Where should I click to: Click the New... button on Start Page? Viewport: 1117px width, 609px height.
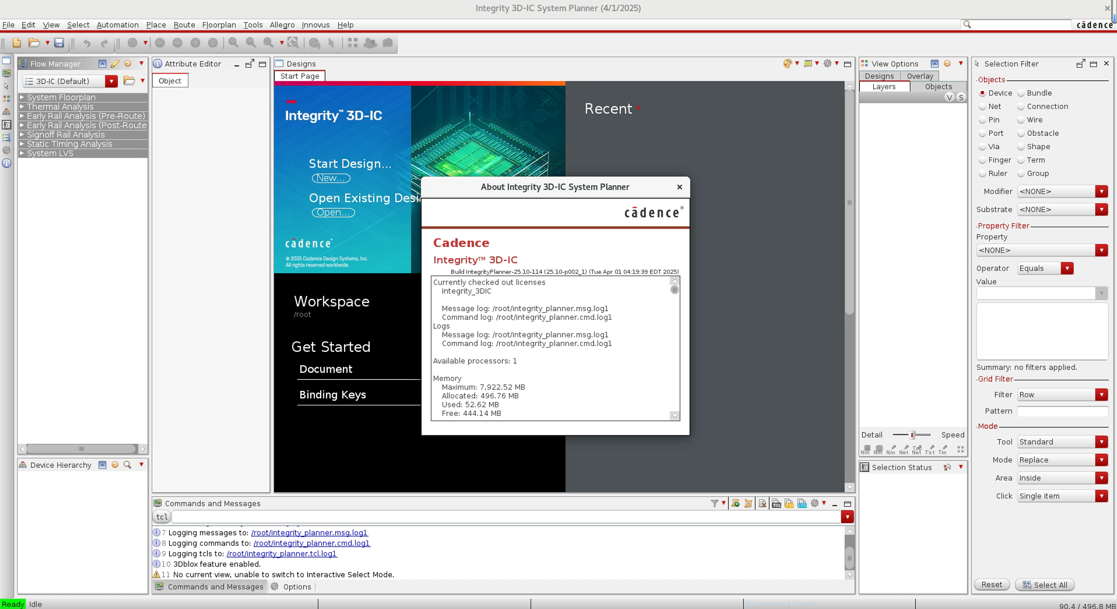331,178
